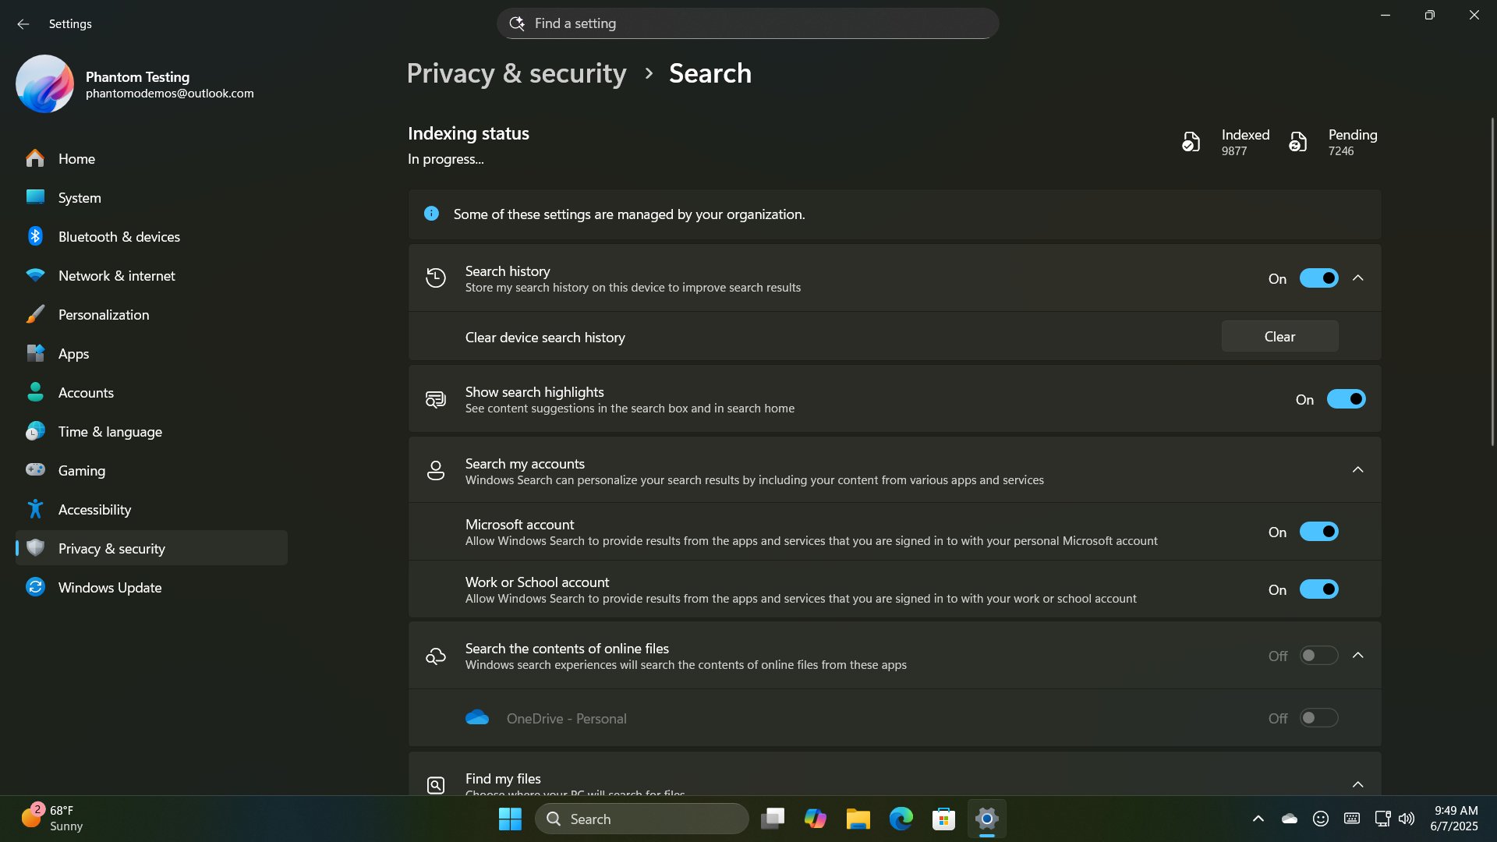Click Clear device search history button
Viewport: 1497px width, 842px height.
click(x=1279, y=337)
